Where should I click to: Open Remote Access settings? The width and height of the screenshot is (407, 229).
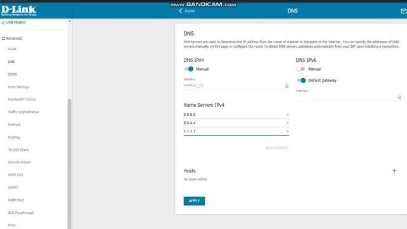click(x=19, y=162)
